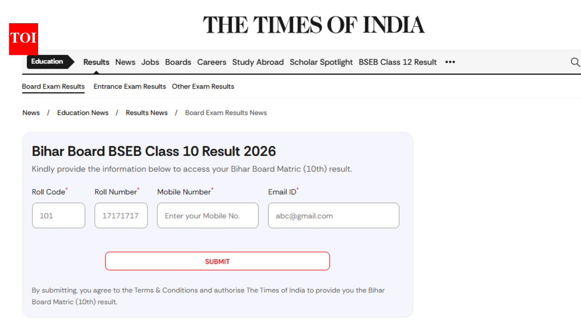Image resolution: width=581 pixels, height=327 pixels.
Task: Open the Results menu item
Action: click(96, 62)
